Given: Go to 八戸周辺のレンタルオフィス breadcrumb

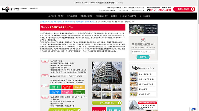Looking at the screenshot, I should tap(86, 22).
